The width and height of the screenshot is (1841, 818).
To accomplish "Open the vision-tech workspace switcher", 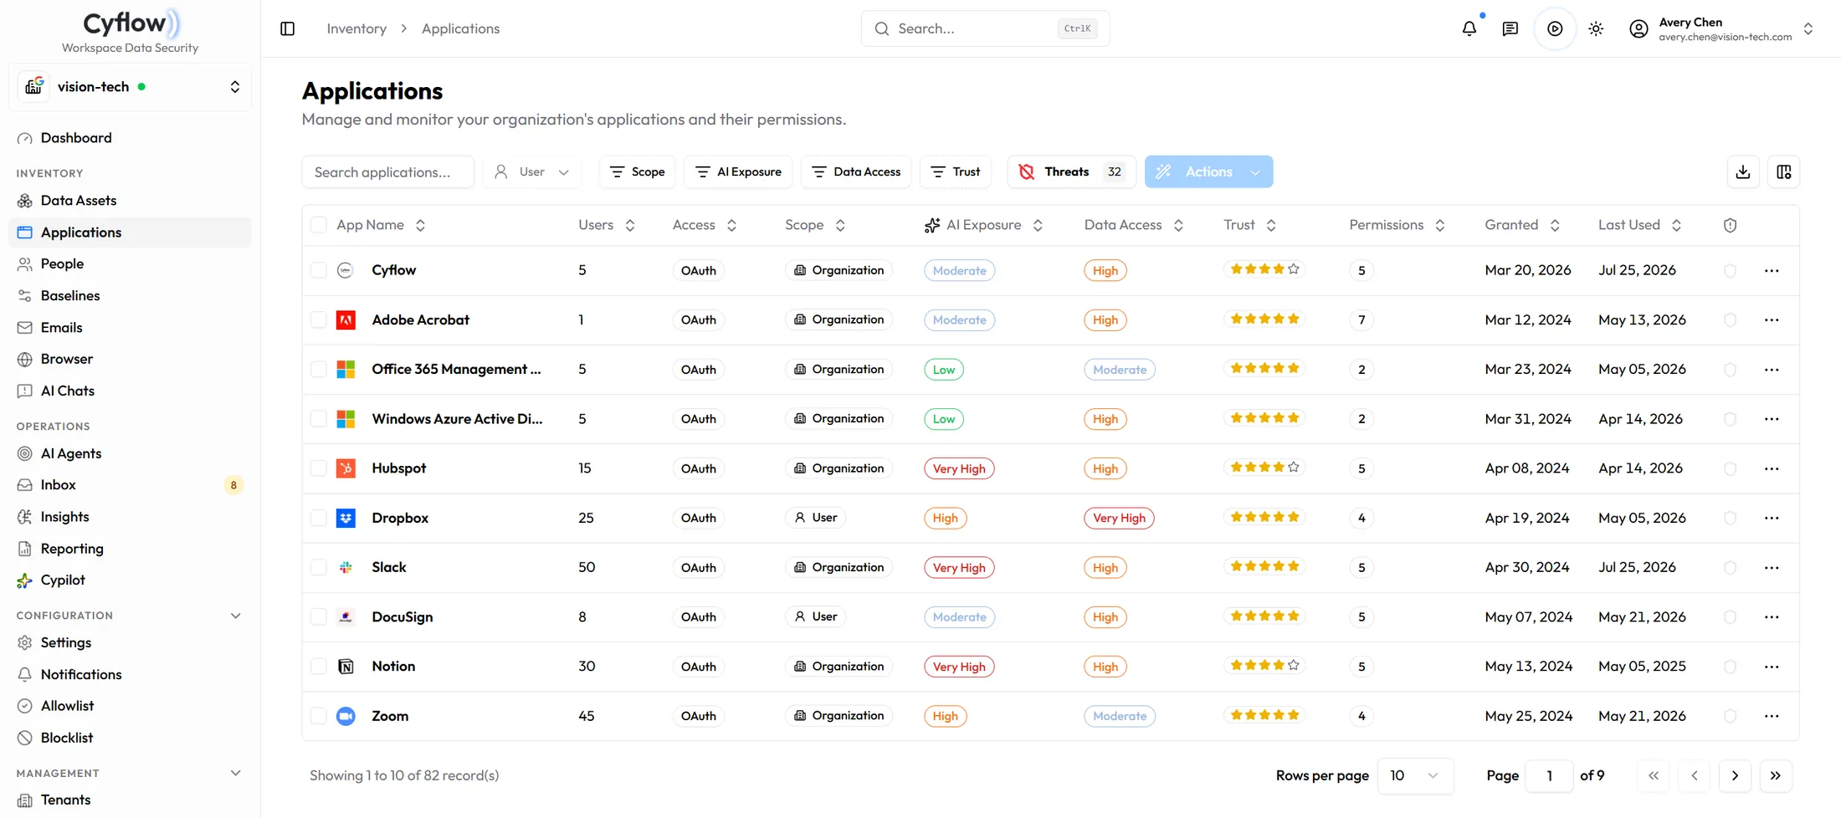I will 131,87.
